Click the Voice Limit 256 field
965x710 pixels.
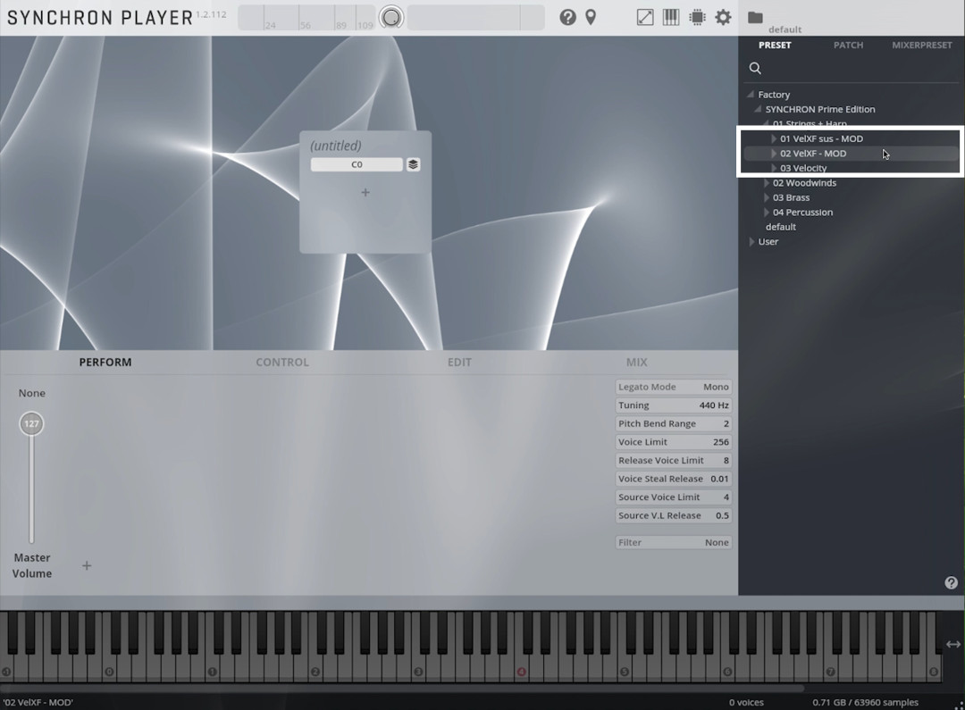[x=674, y=442]
